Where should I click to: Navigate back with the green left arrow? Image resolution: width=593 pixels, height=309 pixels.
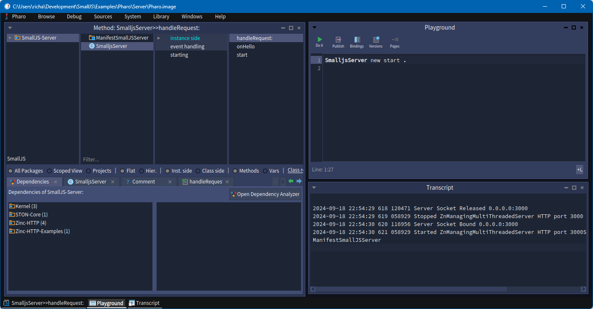[291, 181]
